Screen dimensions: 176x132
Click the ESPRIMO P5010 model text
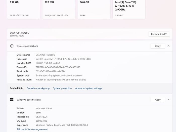point(17,36)
